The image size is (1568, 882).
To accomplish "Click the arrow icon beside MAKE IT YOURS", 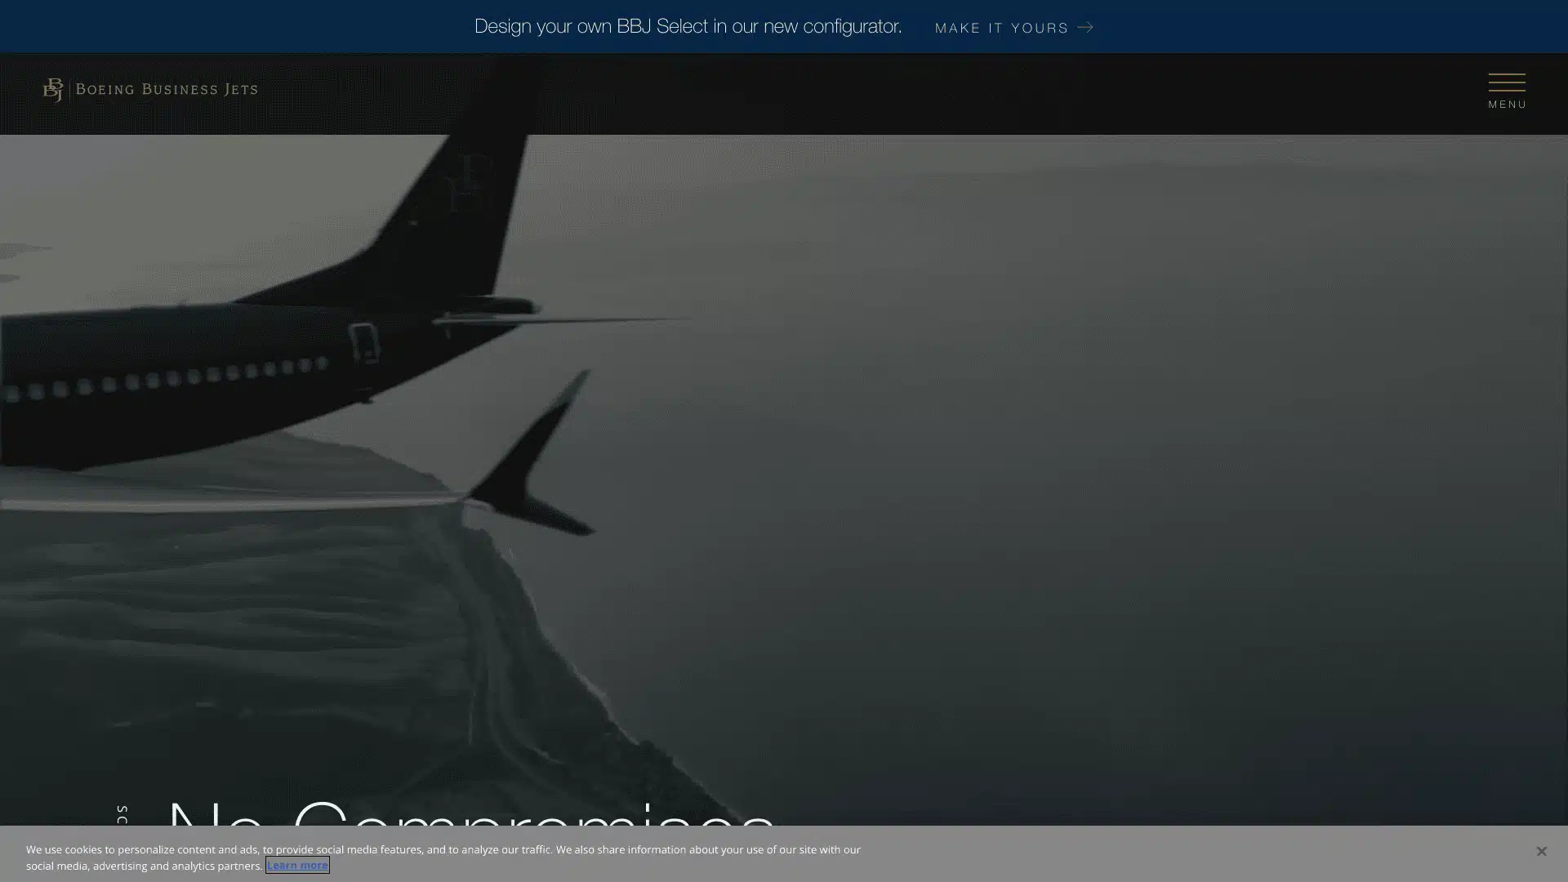I will [1085, 28].
